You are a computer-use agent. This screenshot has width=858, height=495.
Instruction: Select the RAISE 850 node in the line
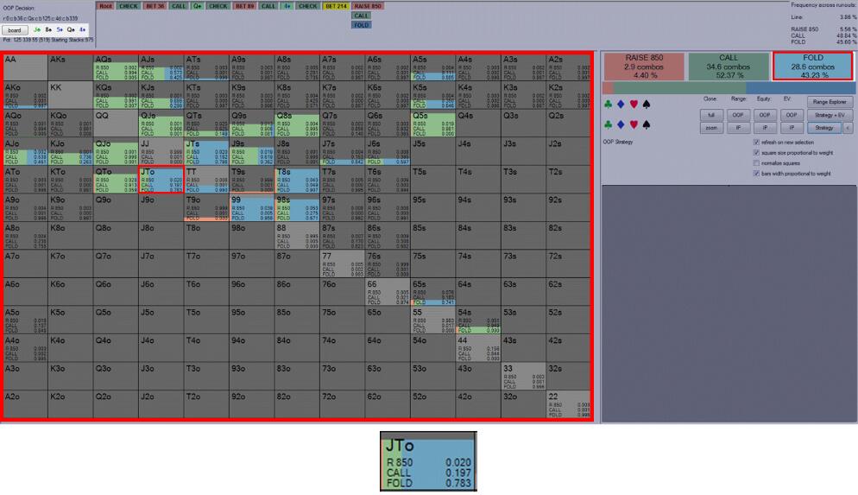(367, 6)
